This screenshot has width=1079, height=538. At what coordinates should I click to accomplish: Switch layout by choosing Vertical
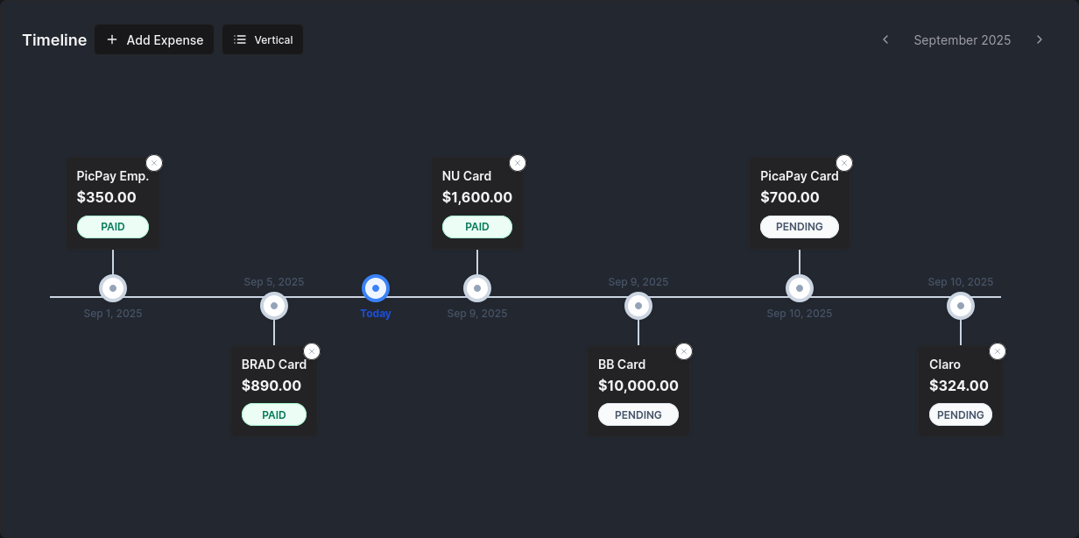pyautogui.click(x=263, y=39)
